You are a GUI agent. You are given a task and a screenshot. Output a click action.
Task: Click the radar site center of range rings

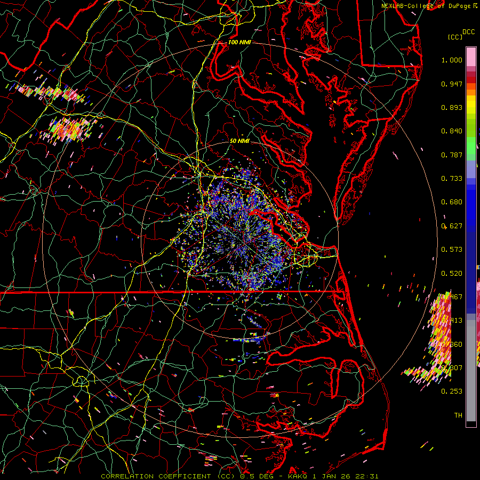(x=239, y=241)
